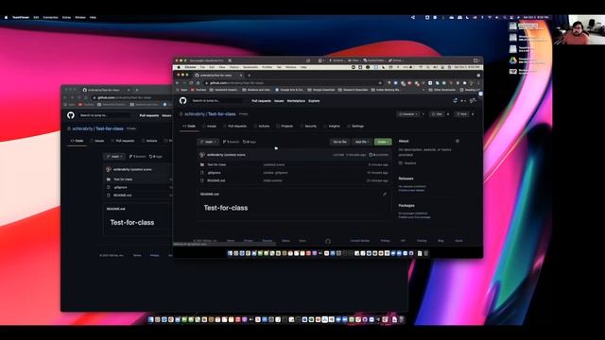The image size is (605, 340).
Task: Open Test for class folder in back window
Action: click(x=123, y=179)
